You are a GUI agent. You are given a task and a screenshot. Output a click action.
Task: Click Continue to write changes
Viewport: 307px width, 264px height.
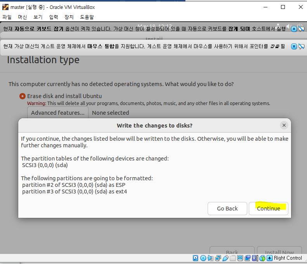(x=269, y=209)
